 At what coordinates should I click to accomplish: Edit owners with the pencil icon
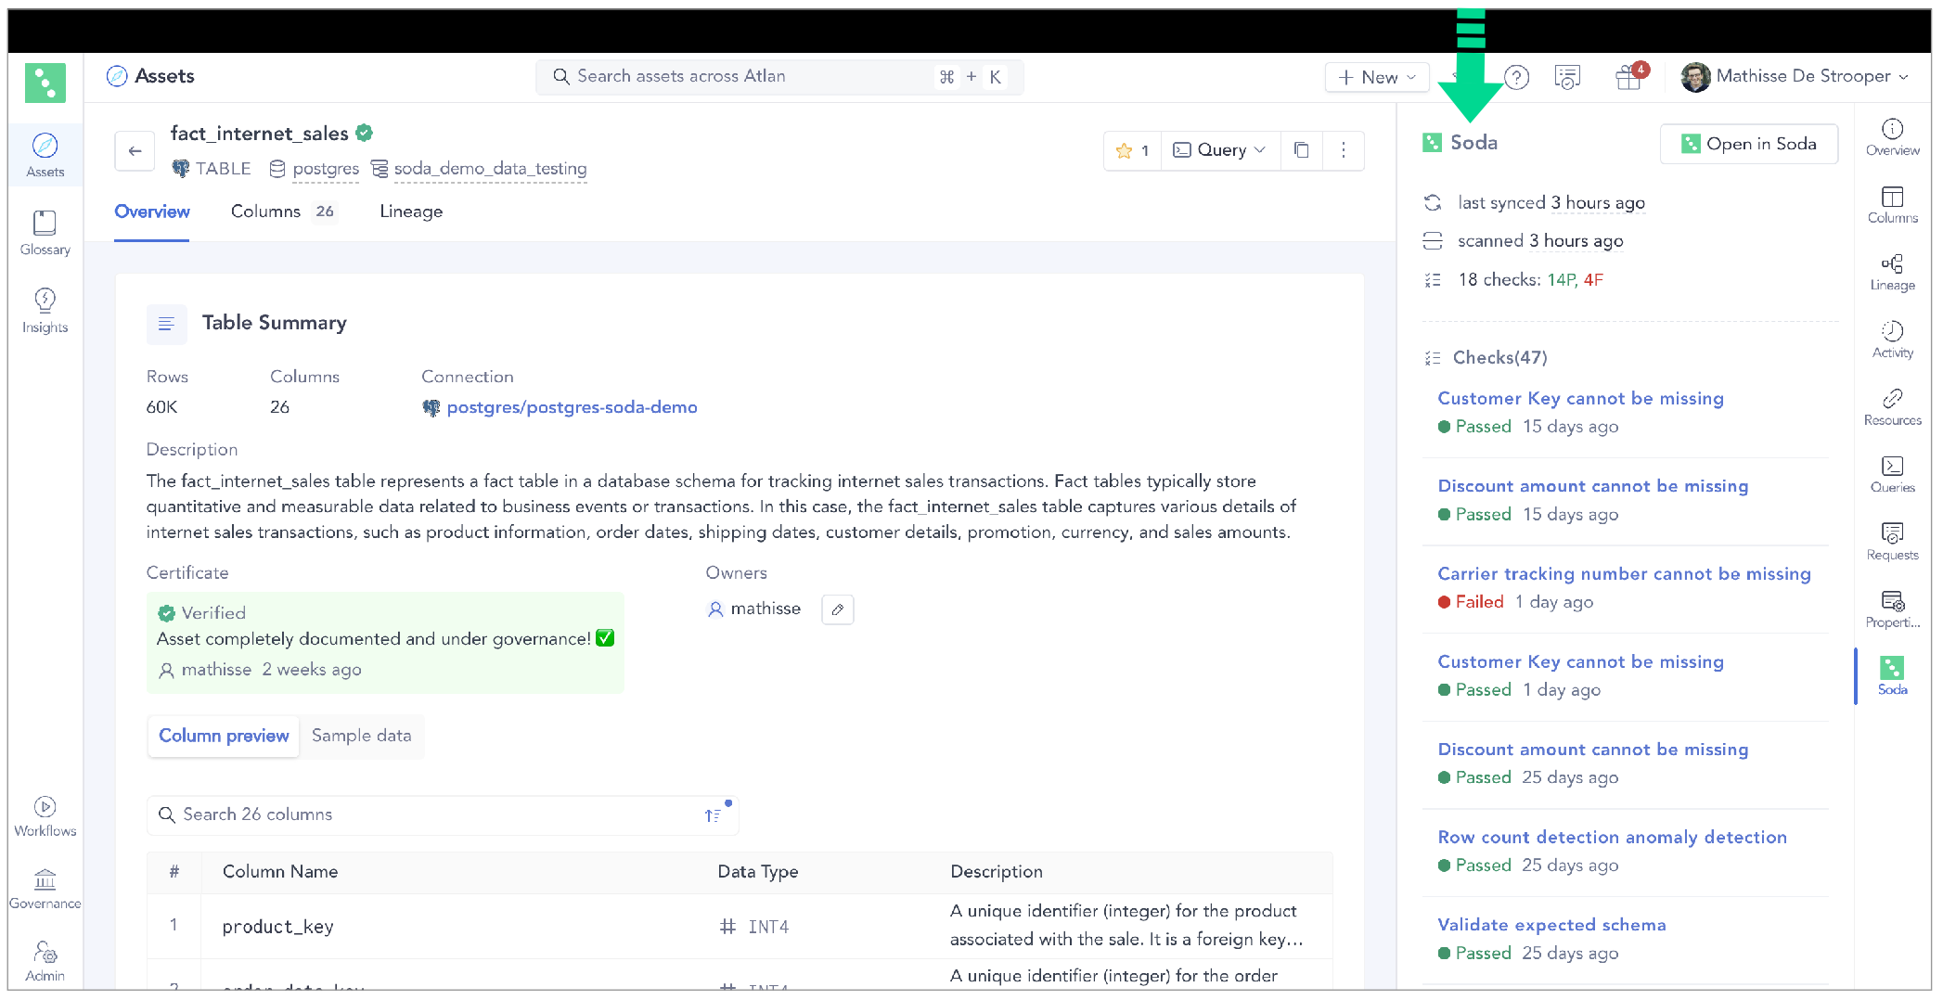pos(838,609)
